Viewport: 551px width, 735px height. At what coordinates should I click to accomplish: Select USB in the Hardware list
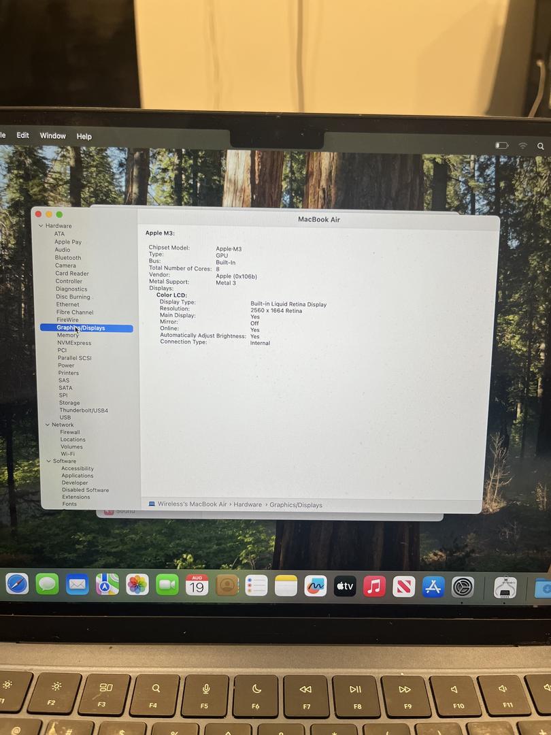click(65, 417)
